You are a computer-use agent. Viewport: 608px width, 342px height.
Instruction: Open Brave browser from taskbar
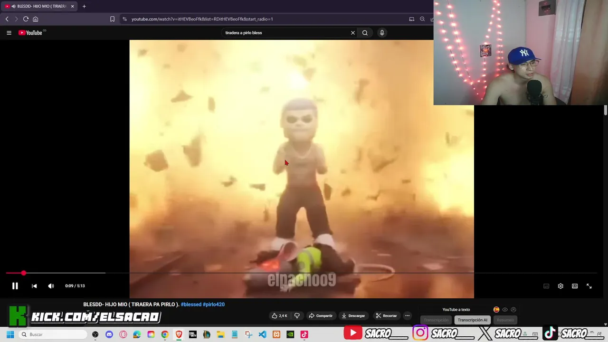tap(179, 334)
